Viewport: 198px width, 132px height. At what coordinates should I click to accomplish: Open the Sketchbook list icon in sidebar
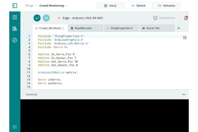click(15, 17)
